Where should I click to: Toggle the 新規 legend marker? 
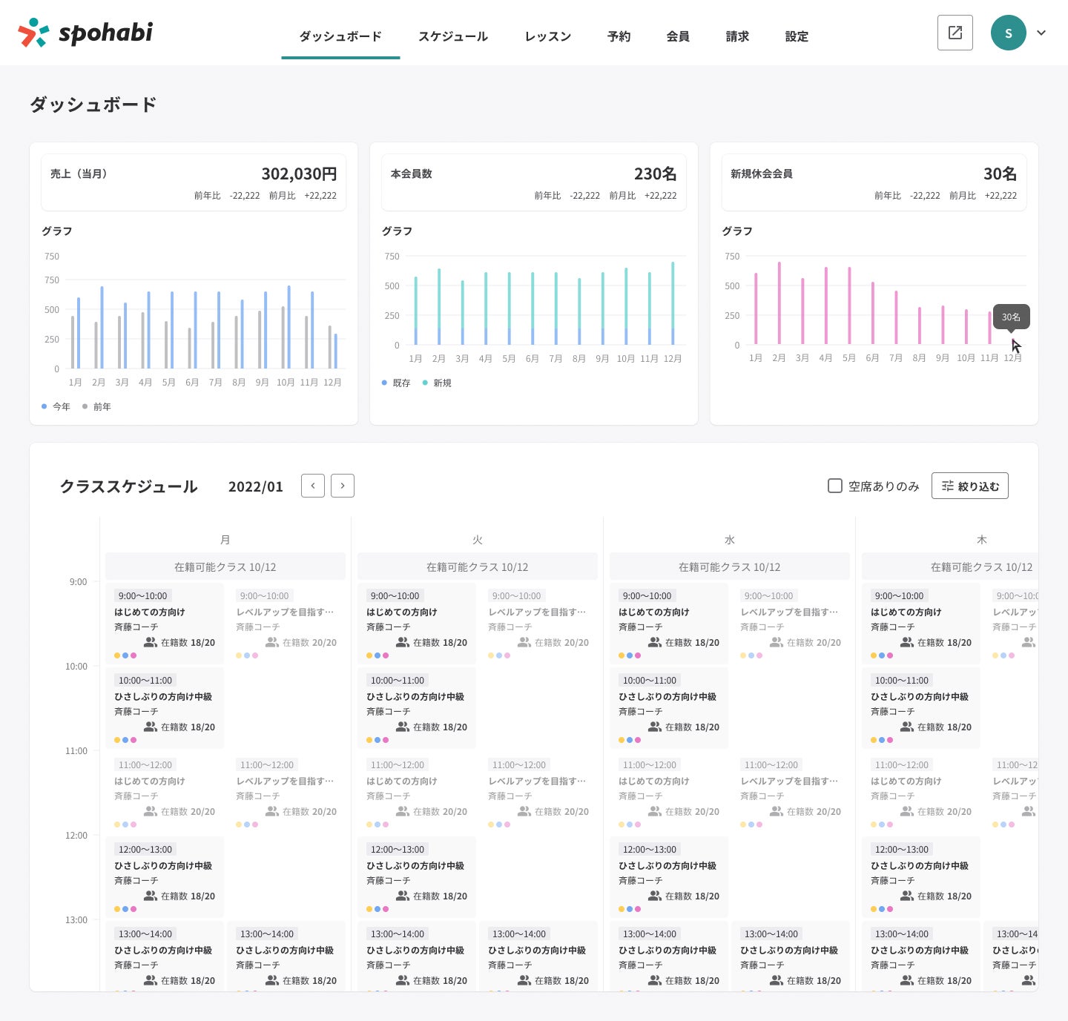tap(437, 383)
